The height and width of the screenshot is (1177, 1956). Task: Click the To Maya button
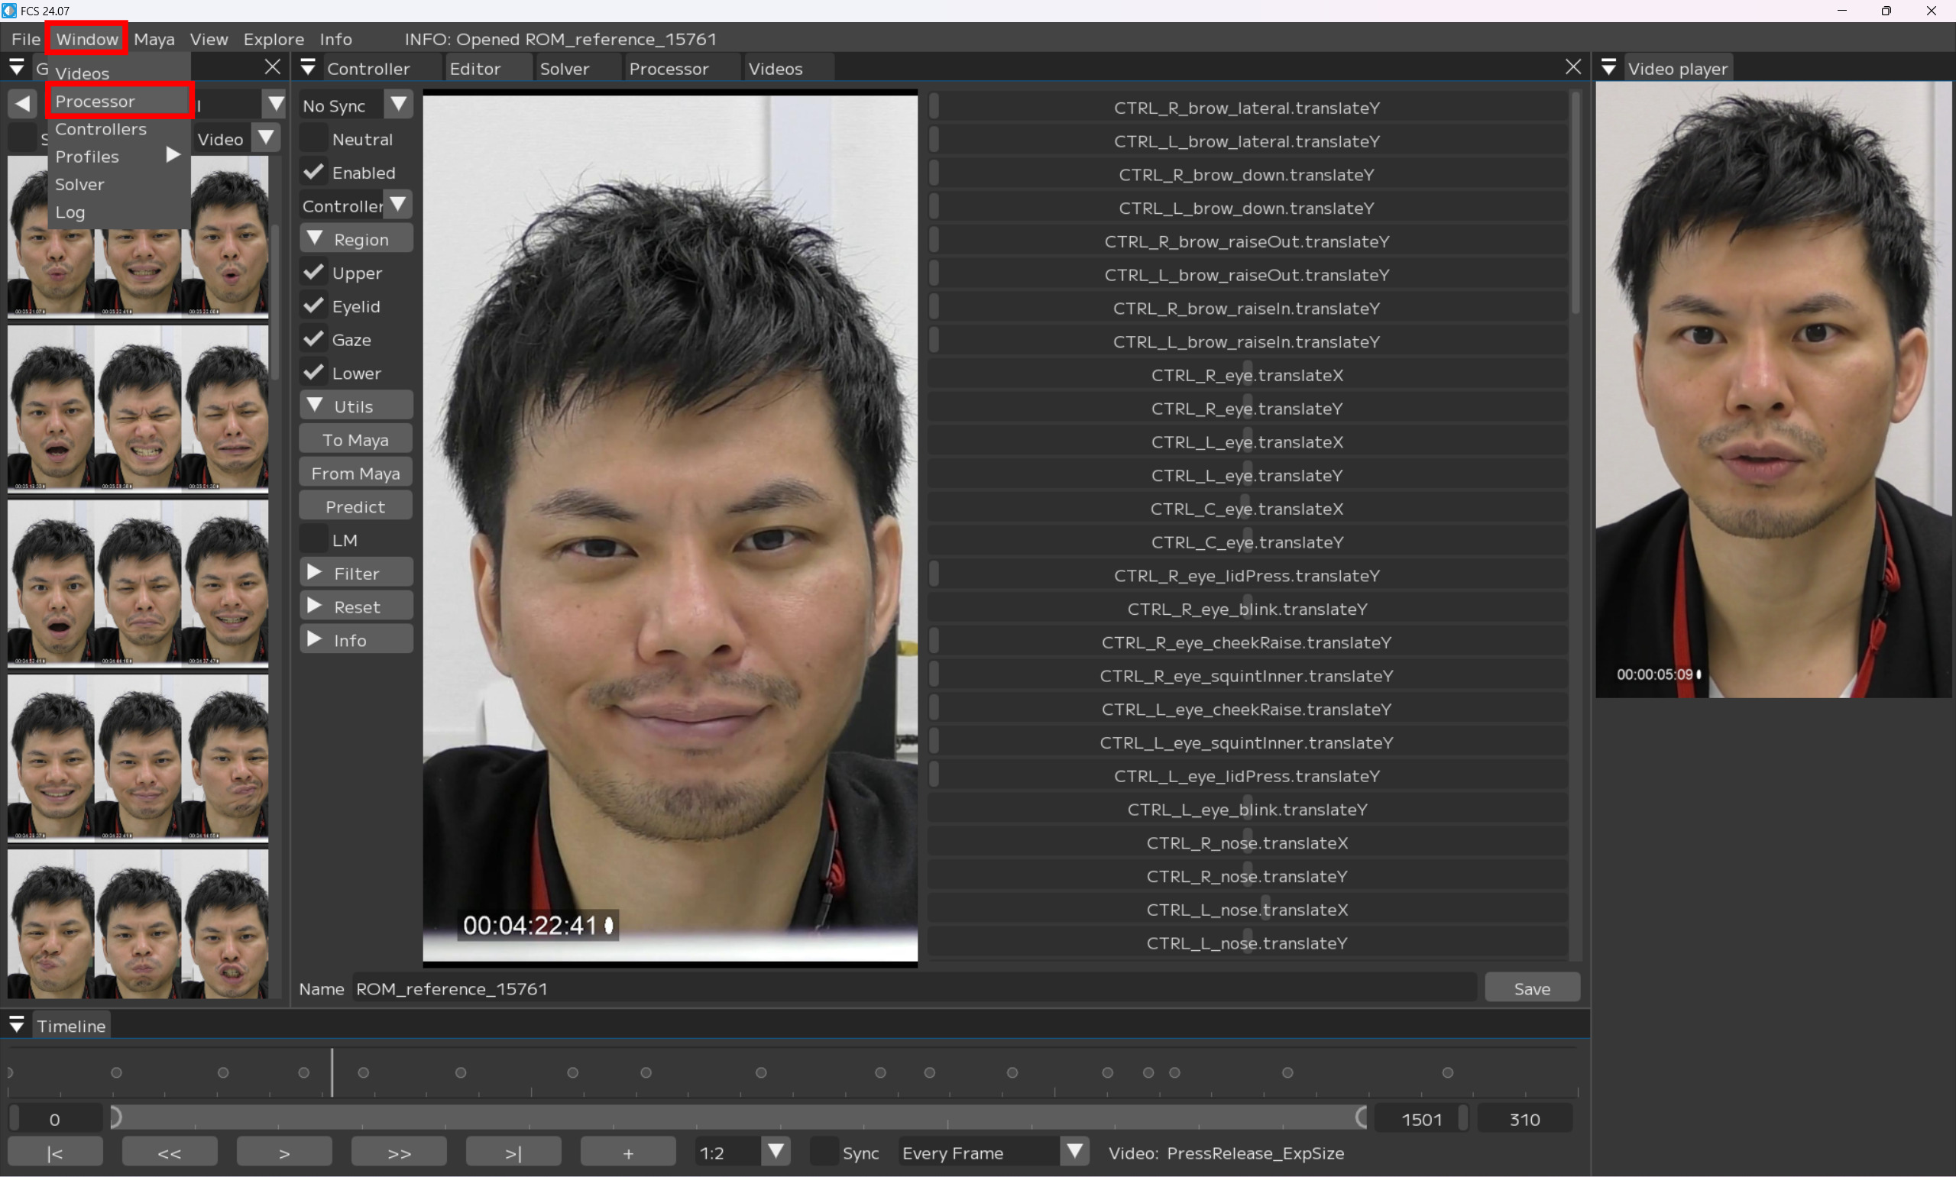(355, 439)
